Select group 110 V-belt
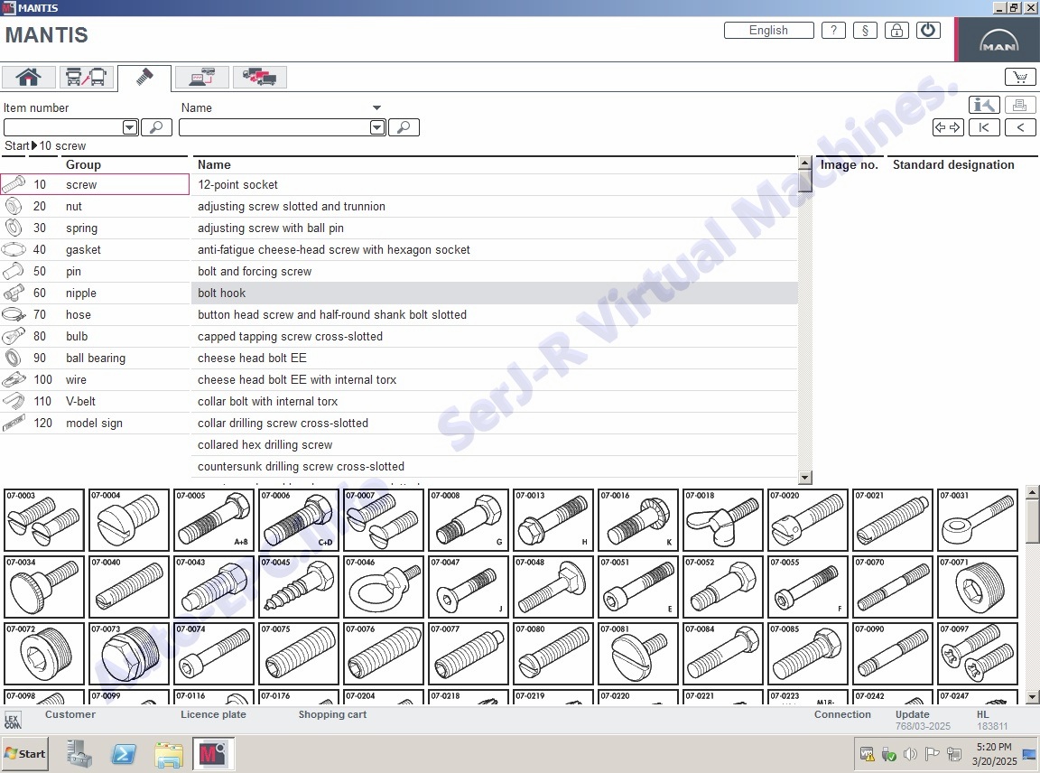 95,402
